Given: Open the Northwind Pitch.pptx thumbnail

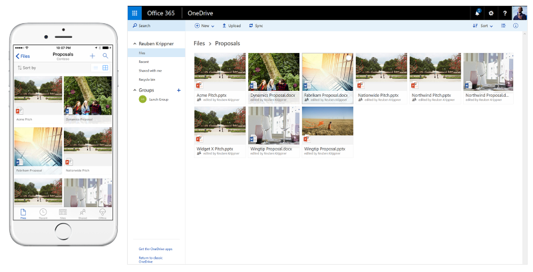Looking at the screenshot, I should [x=435, y=72].
